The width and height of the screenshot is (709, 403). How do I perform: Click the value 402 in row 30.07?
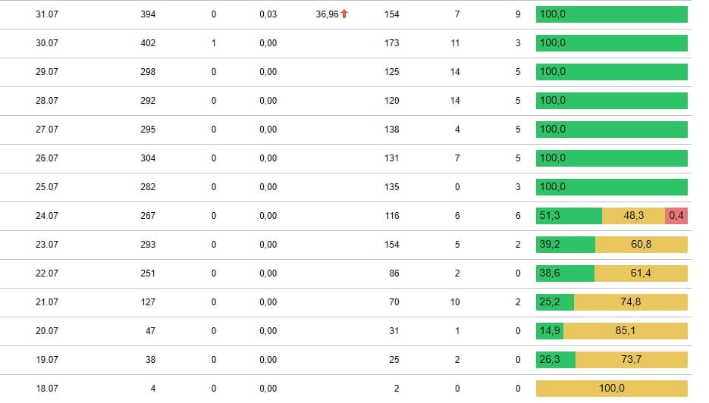pyautogui.click(x=148, y=43)
